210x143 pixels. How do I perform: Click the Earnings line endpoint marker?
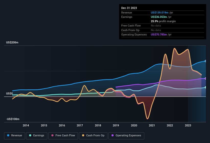click(206, 87)
